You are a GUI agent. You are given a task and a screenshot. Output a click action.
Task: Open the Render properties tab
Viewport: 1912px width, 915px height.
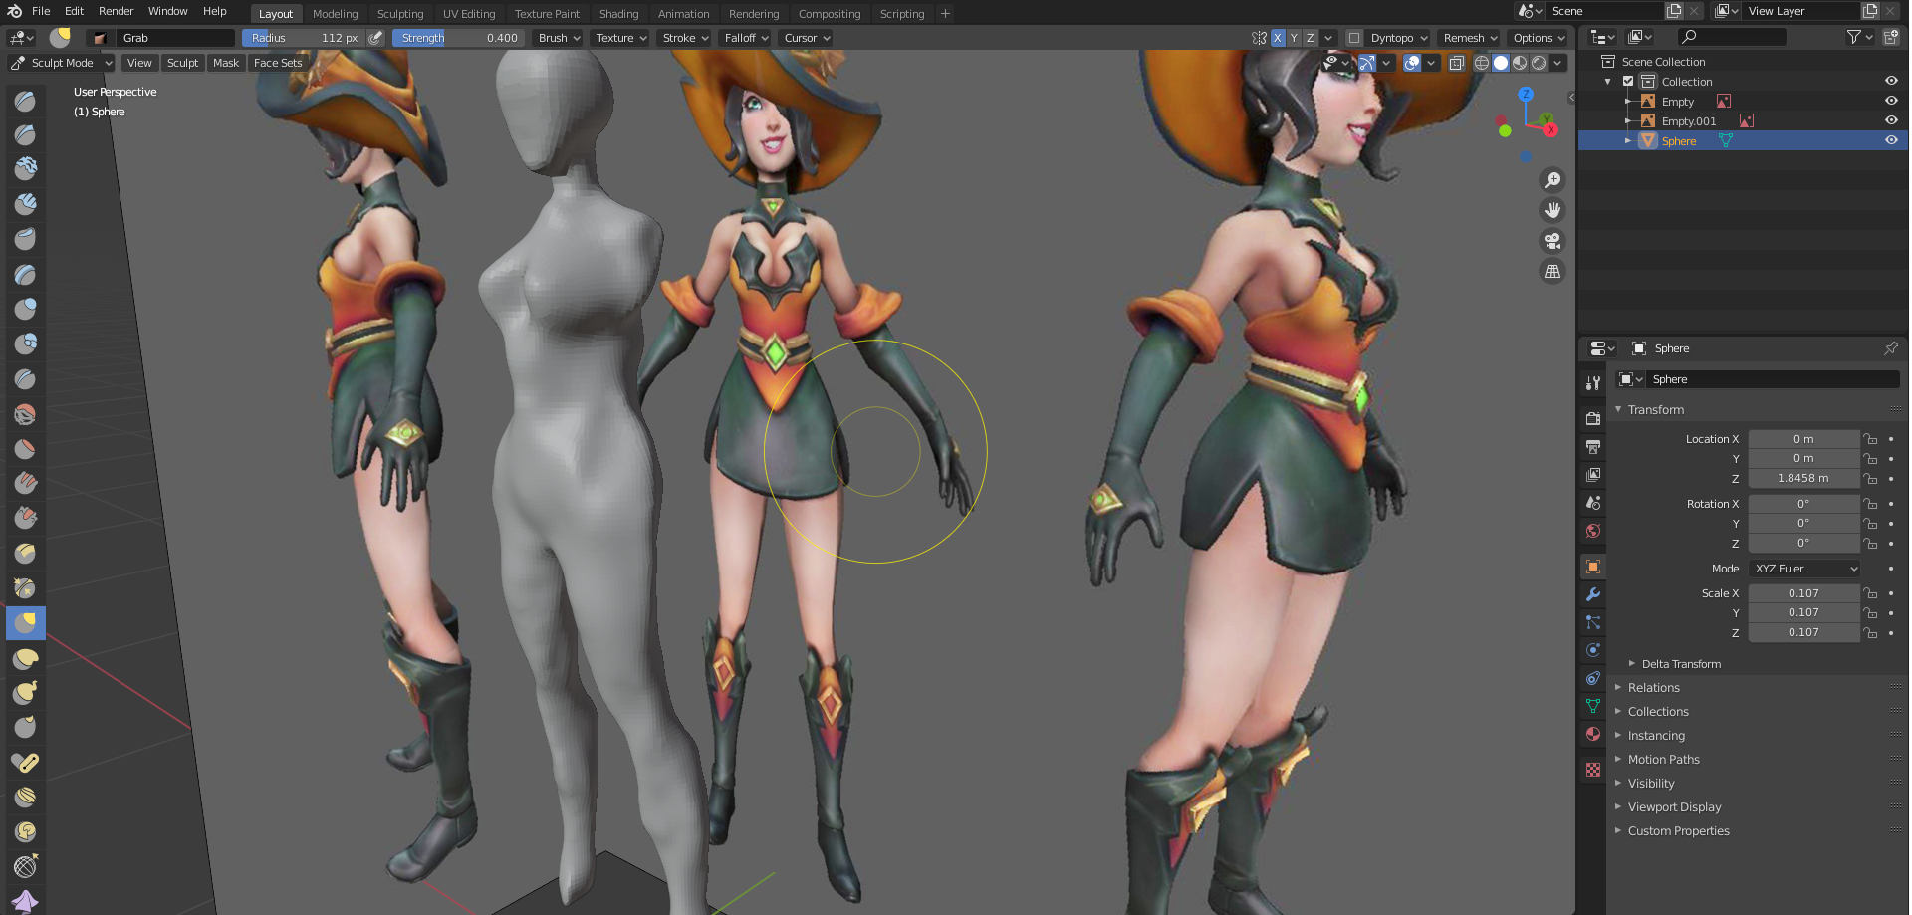[1593, 419]
